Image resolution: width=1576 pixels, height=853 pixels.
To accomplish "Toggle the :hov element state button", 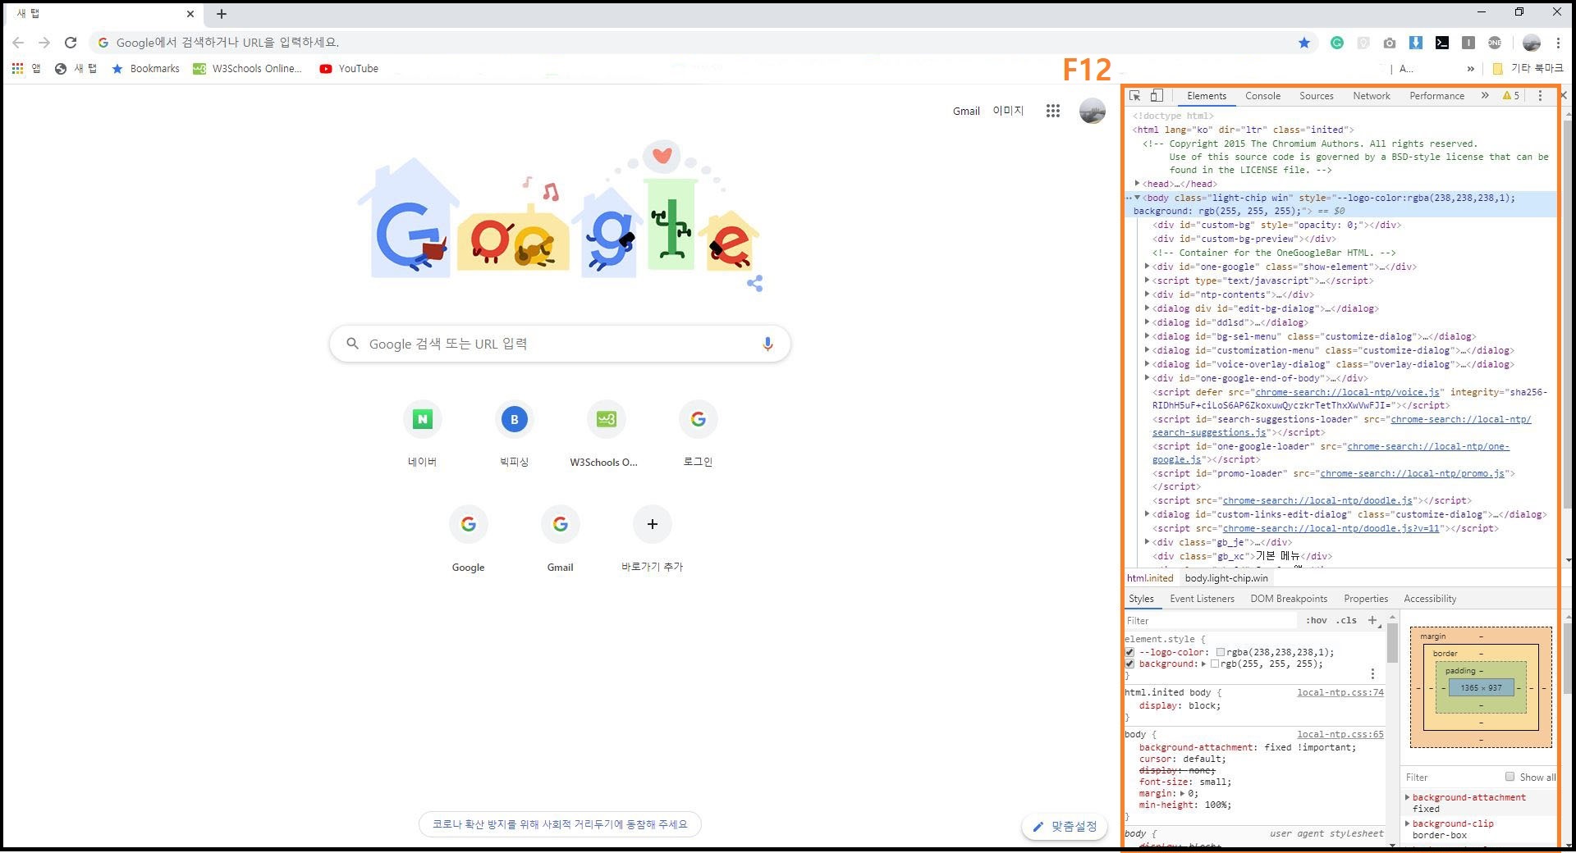I will click(1317, 620).
